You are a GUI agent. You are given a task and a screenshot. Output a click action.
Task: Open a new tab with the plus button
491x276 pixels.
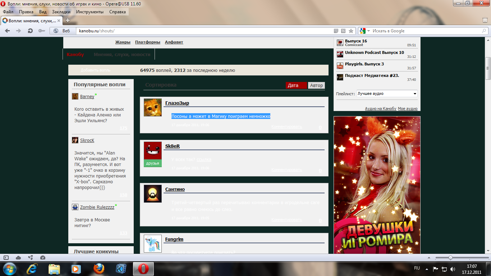[68, 20]
